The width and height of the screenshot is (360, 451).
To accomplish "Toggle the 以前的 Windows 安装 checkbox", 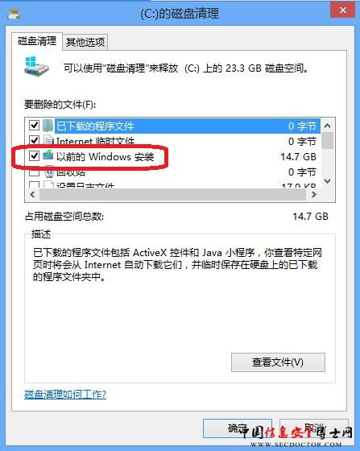I will pyautogui.click(x=34, y=155).
